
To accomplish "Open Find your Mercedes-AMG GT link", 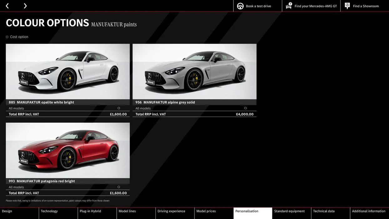I will coord(316,6).
